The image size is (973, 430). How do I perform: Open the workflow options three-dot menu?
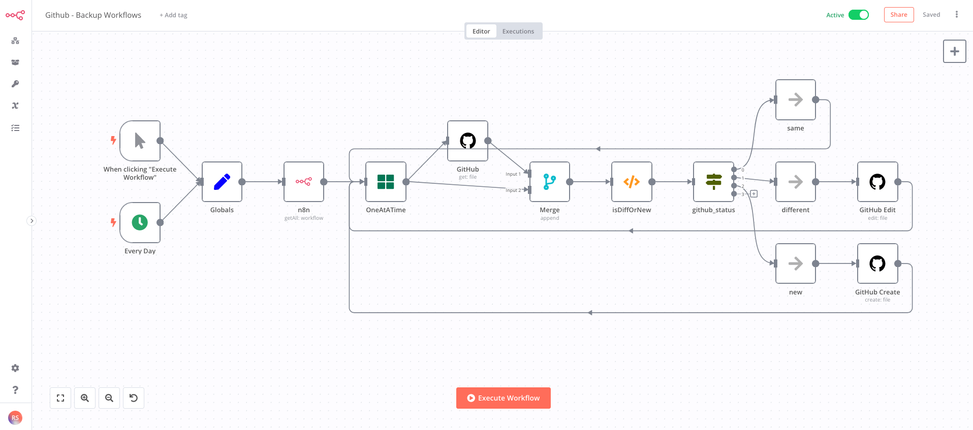(957, 15)
